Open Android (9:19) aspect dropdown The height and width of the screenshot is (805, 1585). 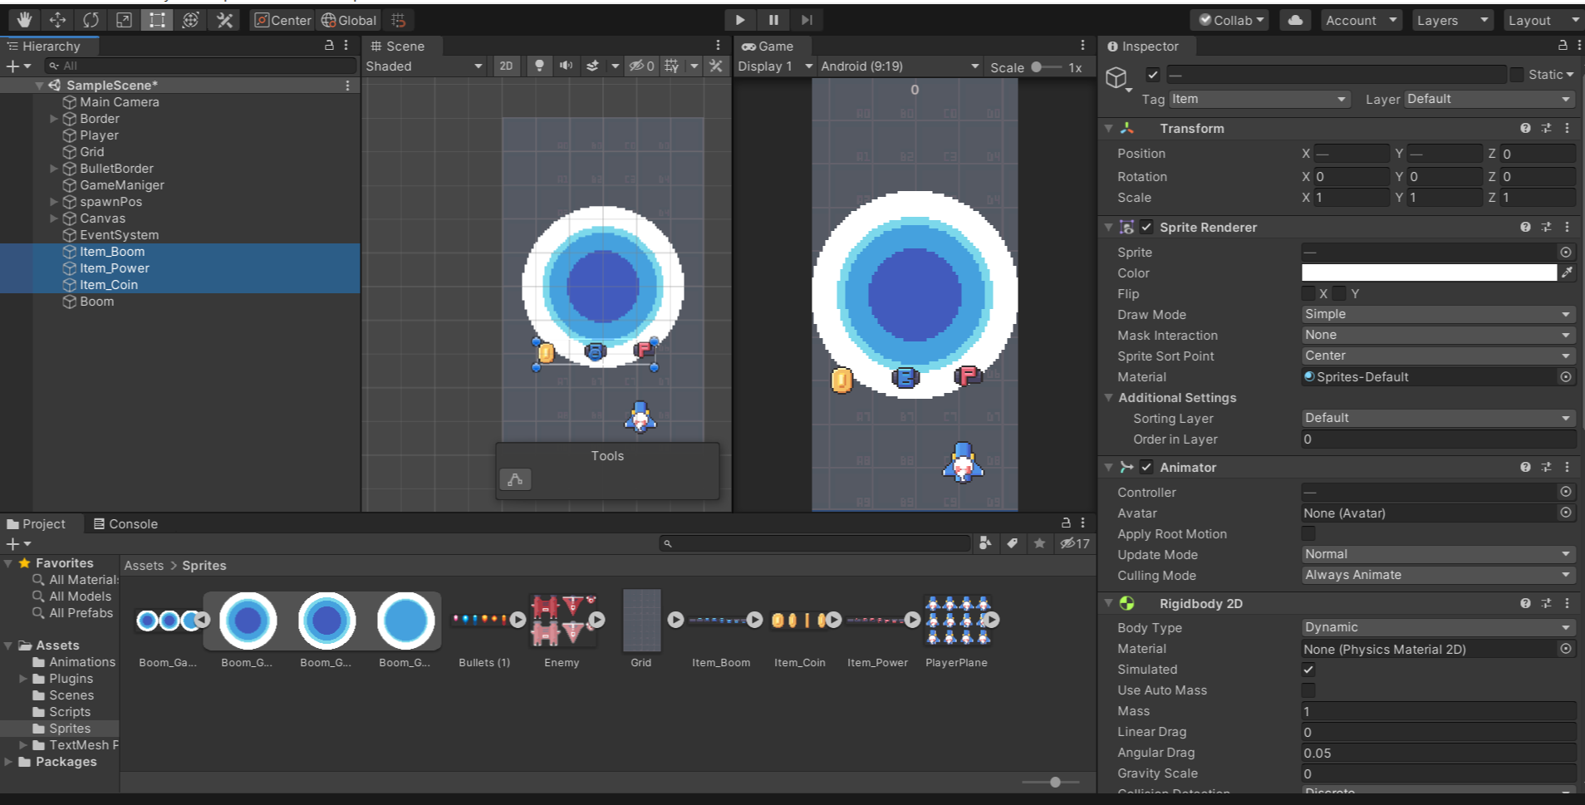[x=900, y=66]
